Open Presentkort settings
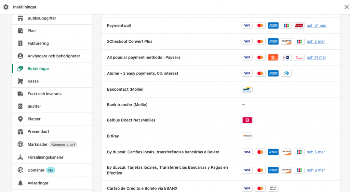Viewport: 350px width, 192px height. click(52, 132)
